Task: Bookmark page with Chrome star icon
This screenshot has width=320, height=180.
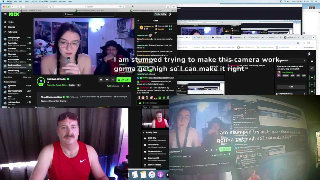Action: (x=298, y=43)
